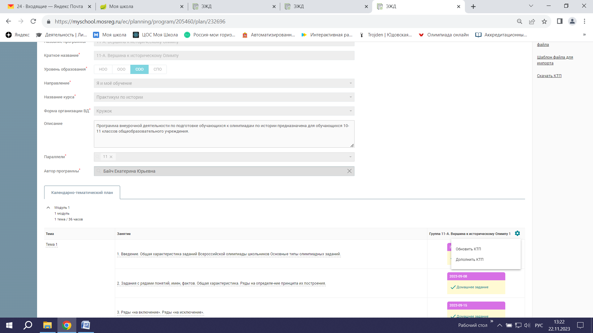Screen dimensions: 593x333
Task: Open the Форма организации ВД dropdown
Action: pos(224,111)
